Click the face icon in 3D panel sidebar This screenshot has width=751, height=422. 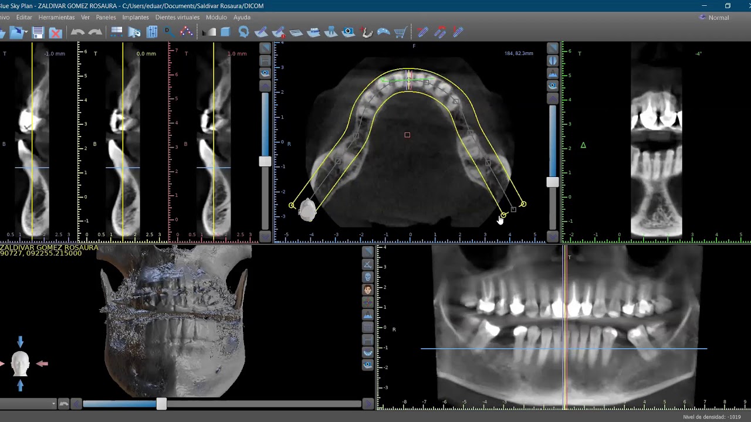click(368, 290)
